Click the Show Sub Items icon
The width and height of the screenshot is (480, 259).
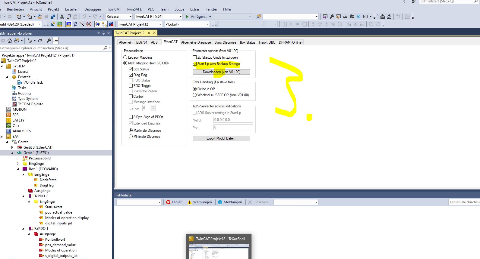104,24
